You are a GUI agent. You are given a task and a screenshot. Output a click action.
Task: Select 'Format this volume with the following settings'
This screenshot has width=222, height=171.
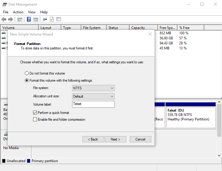pyautogui.click(x=27, y=80)
